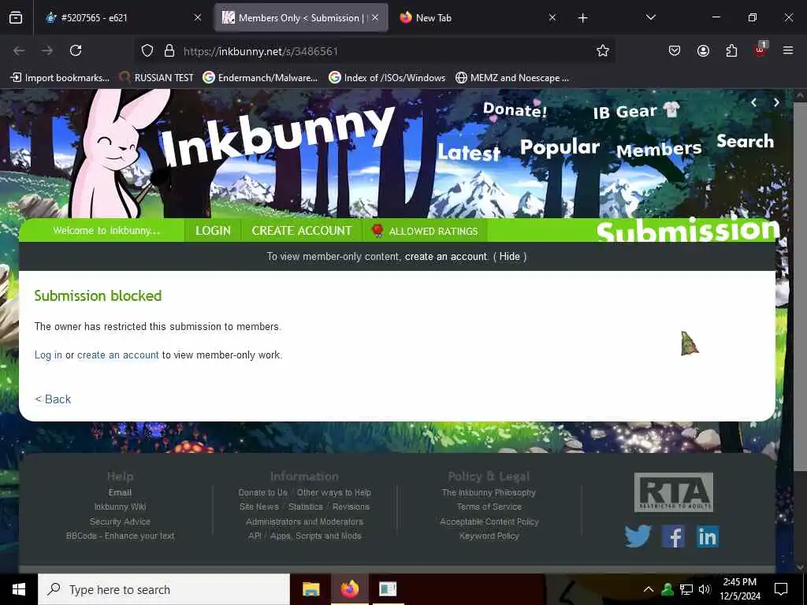807x605 pixels.
Task: Open the Pocket save icon
Action: [x=675, y=50]
